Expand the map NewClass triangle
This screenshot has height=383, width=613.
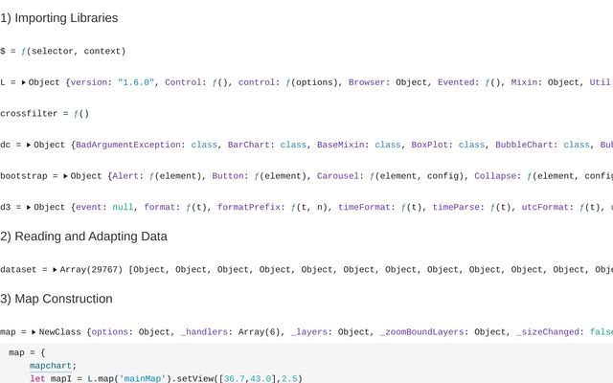34,332
